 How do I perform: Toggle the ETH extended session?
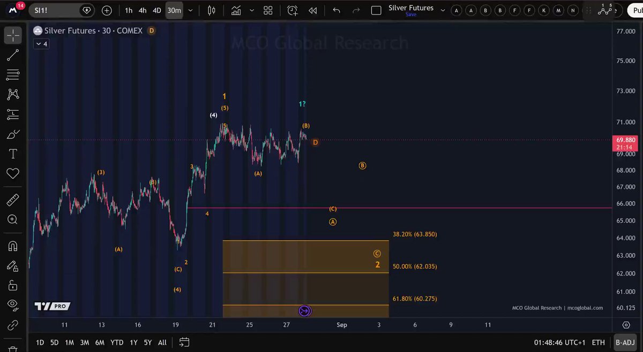click(599, 342)
